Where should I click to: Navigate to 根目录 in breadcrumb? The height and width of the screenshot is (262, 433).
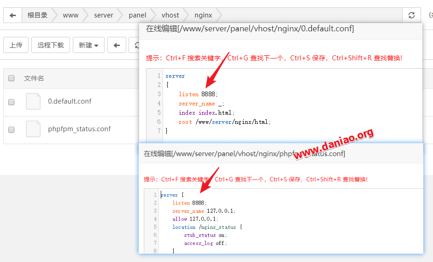pos(37,15)
